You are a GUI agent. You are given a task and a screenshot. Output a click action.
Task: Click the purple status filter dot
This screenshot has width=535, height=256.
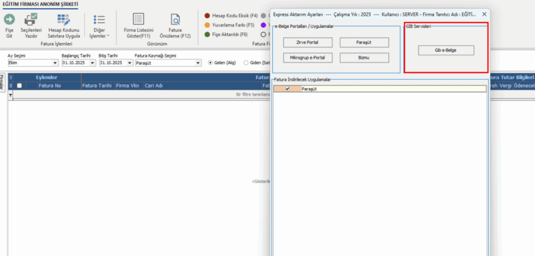[263, 25]
